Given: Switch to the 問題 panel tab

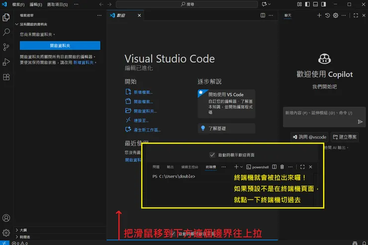Looking at the screenshot, I should 156,167.
